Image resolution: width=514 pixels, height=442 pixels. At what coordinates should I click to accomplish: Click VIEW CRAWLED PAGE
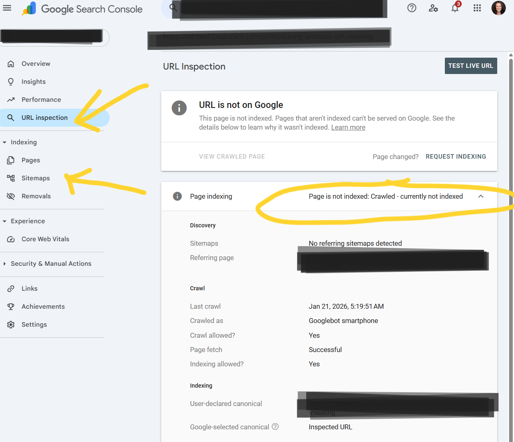point(232,157)
